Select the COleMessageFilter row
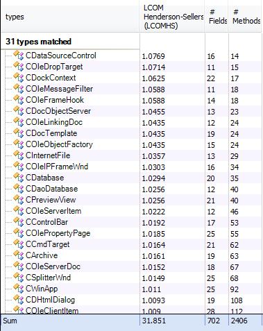Image resolution: width=263 pixels, height=331 pixels. coord(131,89)
